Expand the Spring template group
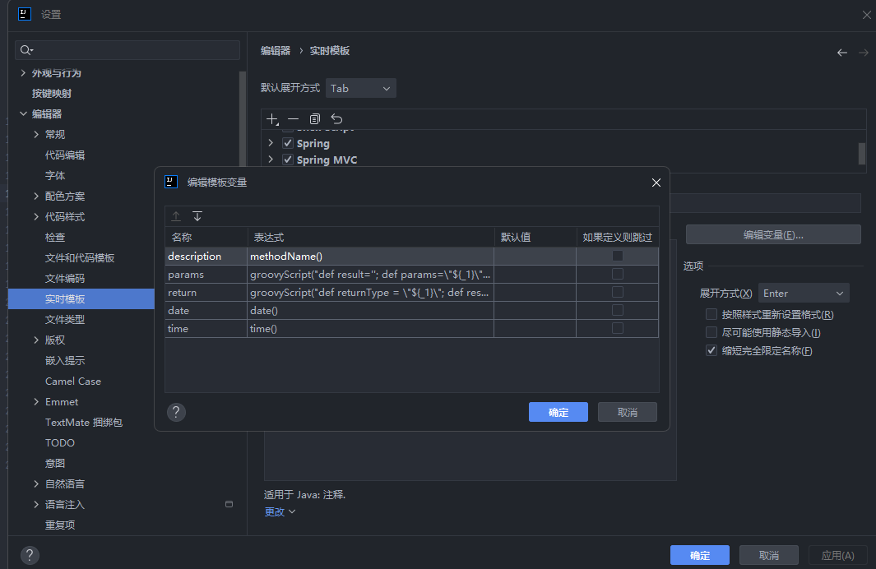 click(x=271, y=143)
